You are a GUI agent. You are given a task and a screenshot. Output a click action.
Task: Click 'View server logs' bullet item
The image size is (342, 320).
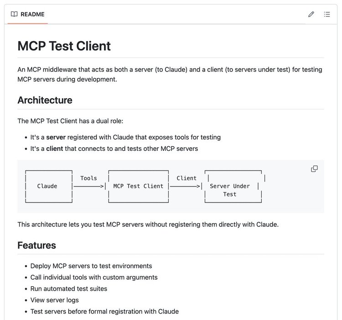[55, 300]
